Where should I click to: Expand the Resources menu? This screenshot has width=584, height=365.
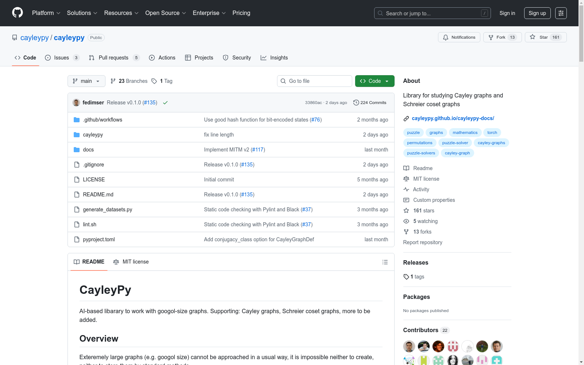tap(122, 13)
